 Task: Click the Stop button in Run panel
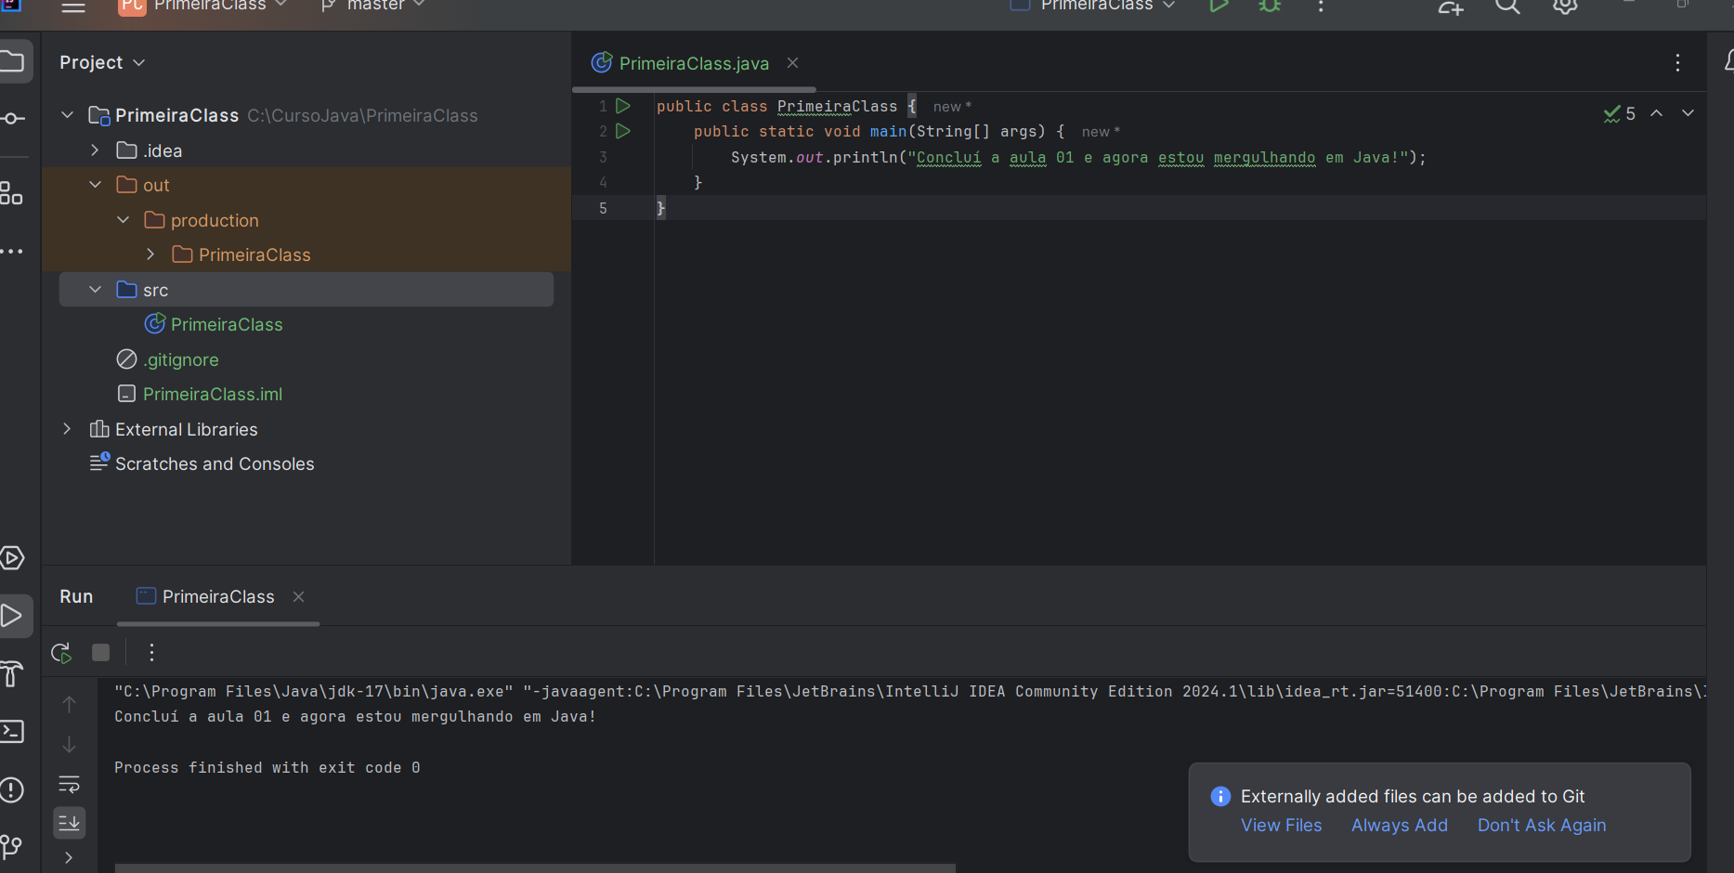(x=100, y=653)
